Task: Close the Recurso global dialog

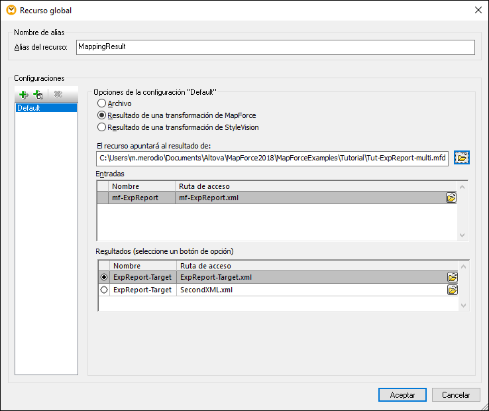Action: (478, 10)
